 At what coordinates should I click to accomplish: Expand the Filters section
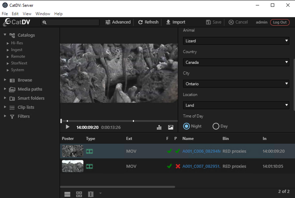5,116
